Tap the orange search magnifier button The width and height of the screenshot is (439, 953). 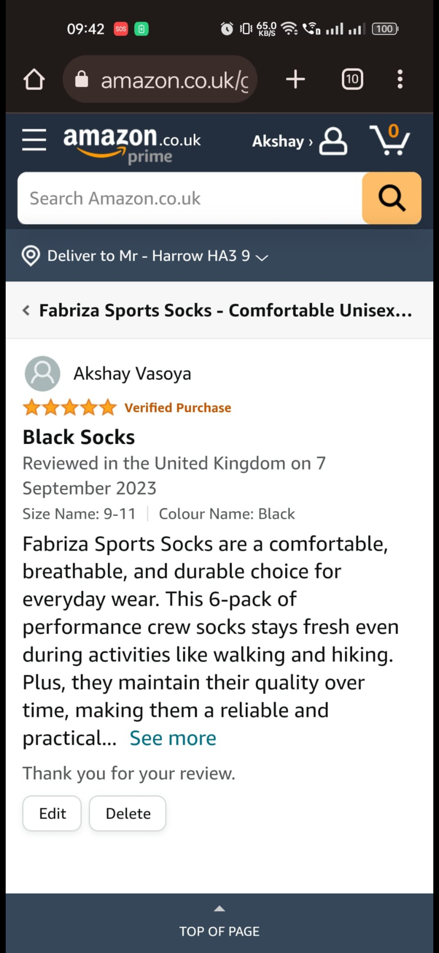point(391,198)
